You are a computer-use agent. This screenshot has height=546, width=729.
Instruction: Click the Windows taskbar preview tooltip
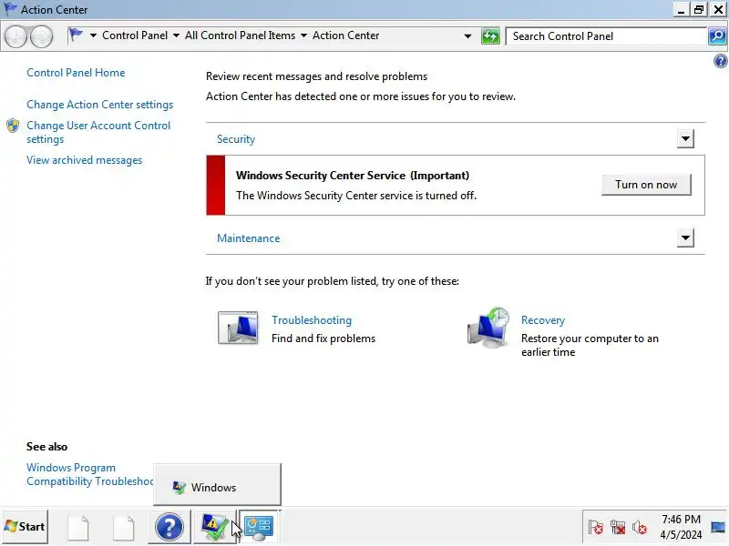217,484
